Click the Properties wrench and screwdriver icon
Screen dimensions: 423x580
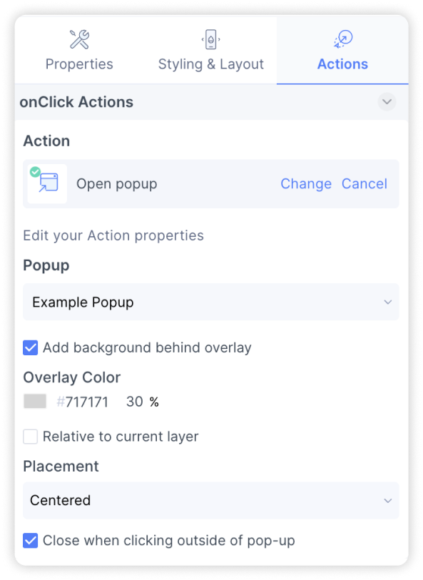click(79, 39)
